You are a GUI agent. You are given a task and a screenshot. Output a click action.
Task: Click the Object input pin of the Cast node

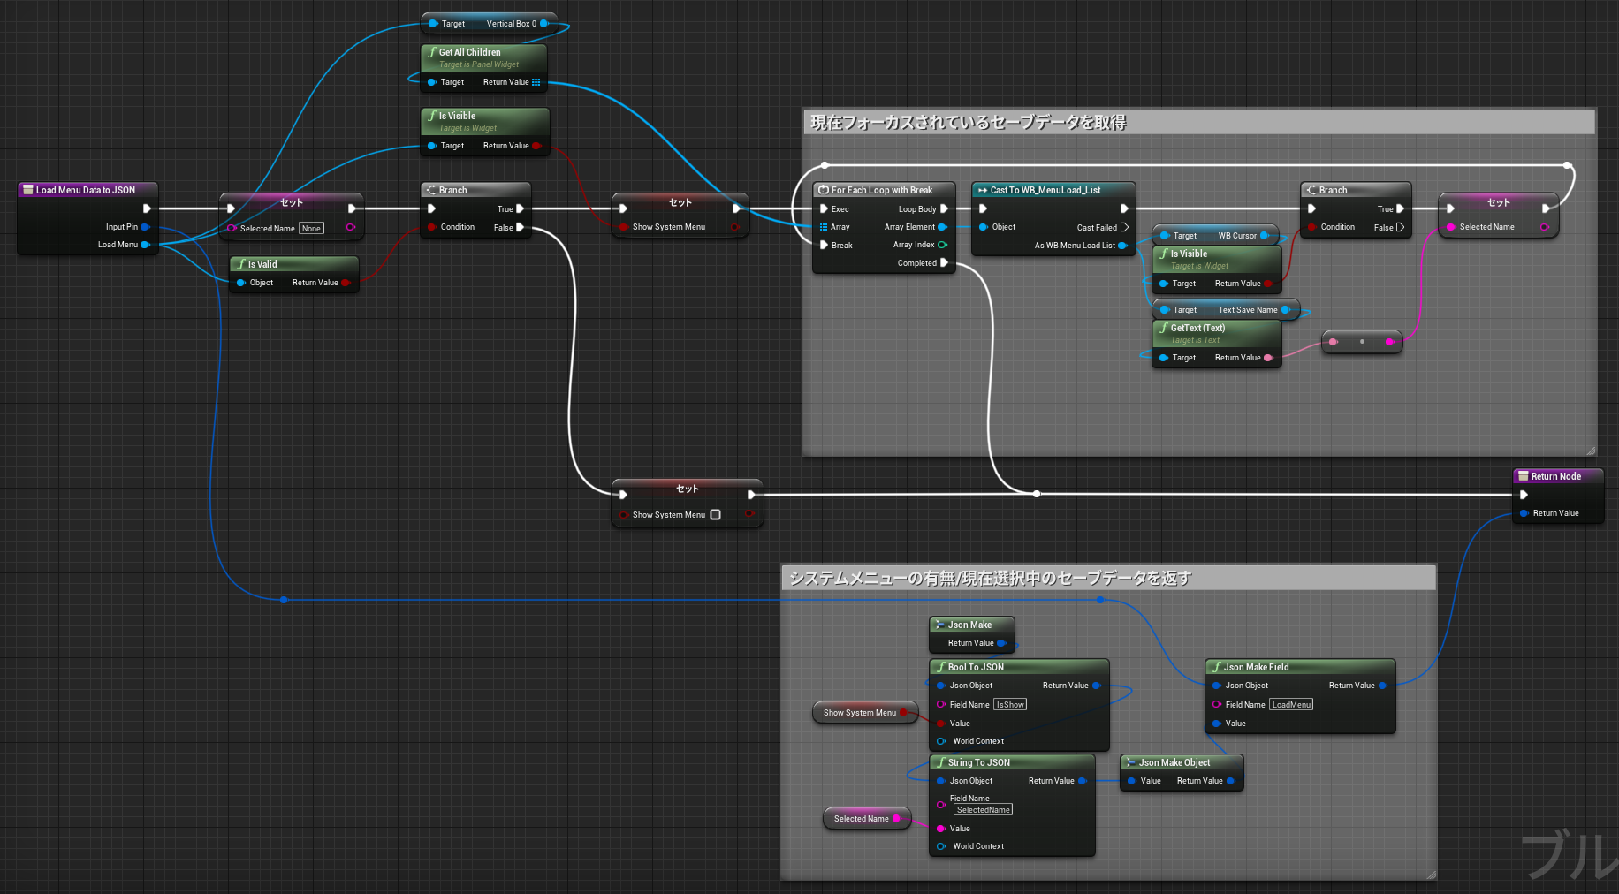click(x=983, y=227)
